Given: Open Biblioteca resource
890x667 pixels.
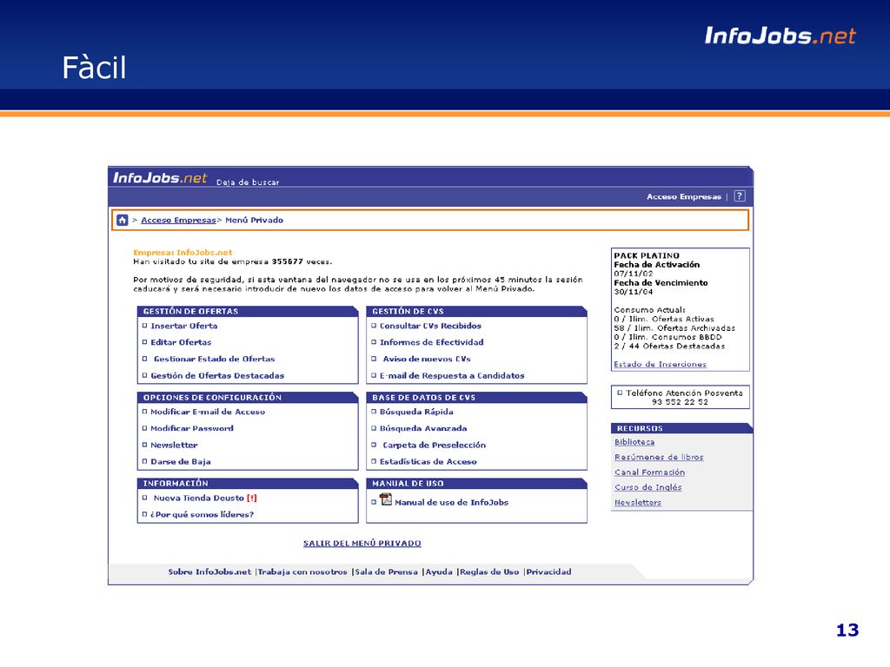Looking at the screenshot, I should click(x=634, y=442).
